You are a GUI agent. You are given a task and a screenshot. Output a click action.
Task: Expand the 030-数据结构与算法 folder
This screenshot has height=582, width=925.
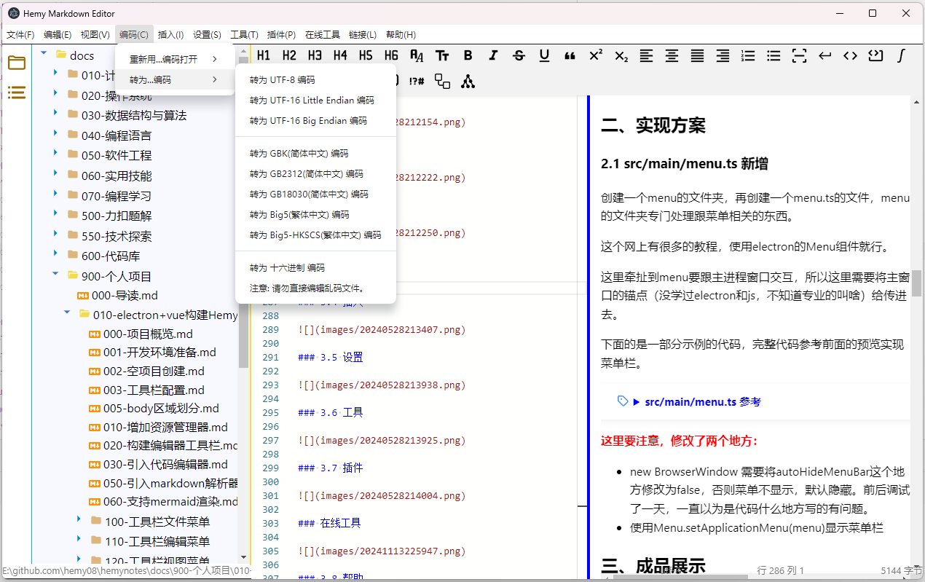tap(56, 115)
